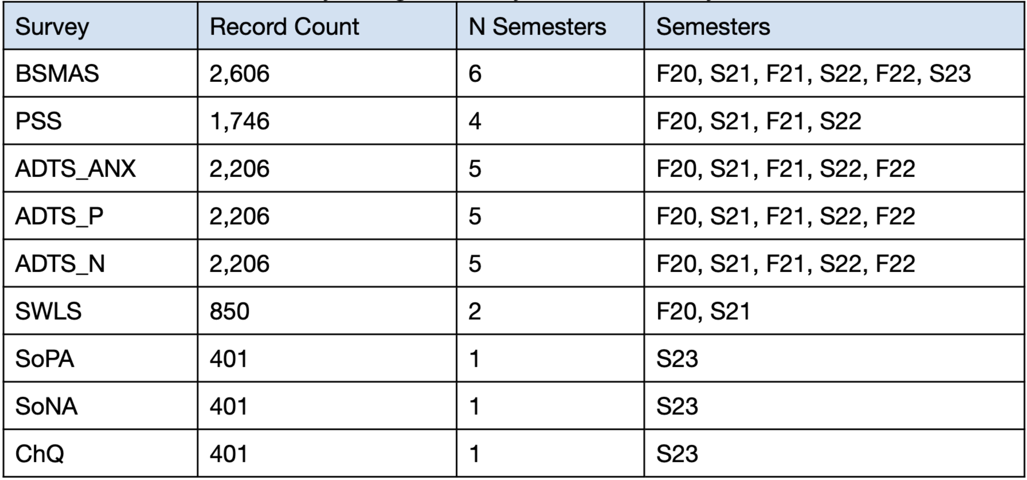Image resolution: width=1027 pixels, height=480 pixels.
Task: Select the ADTS_ANX survey cell
Action: click(x=101, y=168)
